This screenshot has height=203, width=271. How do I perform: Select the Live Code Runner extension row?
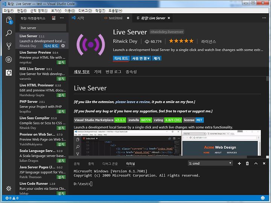click(42, 188)
